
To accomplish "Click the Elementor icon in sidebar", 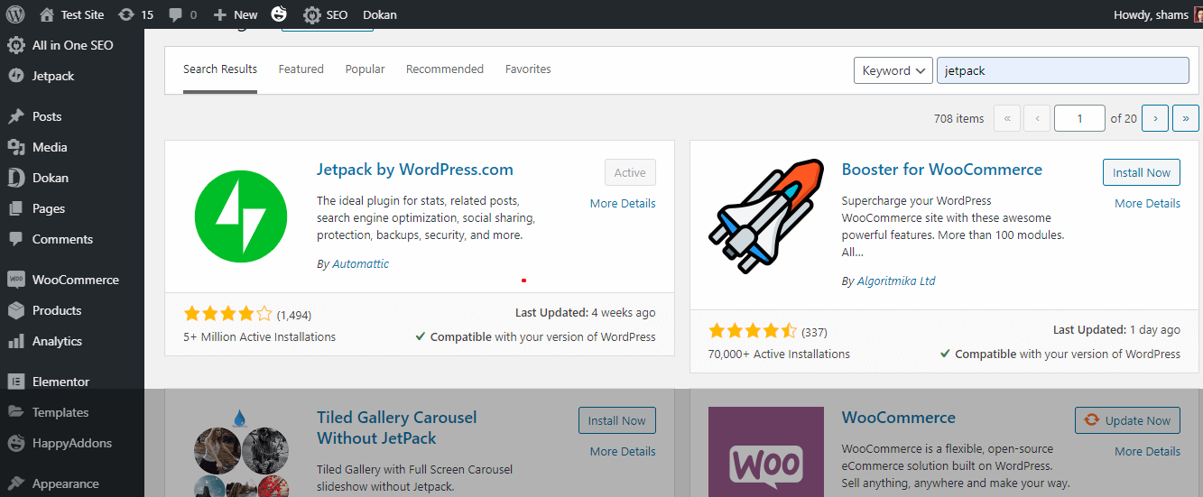I will pos(15,382).
